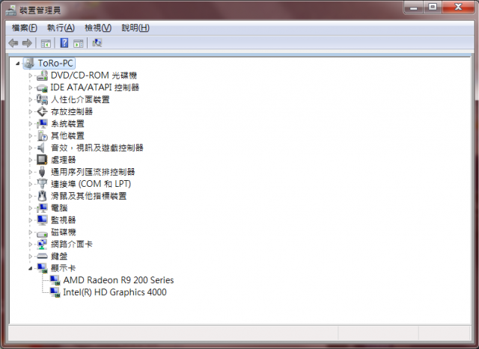Select the 顯示卡 label

(63, 268)
